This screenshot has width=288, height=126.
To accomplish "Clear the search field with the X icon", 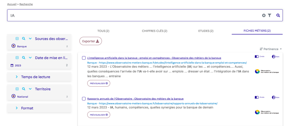I will (x=264, y=16).
